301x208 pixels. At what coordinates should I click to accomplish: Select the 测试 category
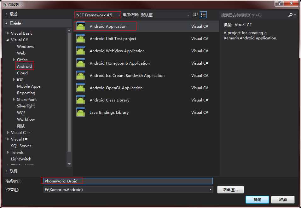(x=21, y=126)
